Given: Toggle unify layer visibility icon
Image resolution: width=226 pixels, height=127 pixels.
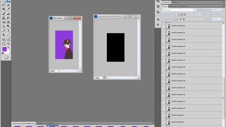Looking at the screenshot, I should [x=182, y=14].
